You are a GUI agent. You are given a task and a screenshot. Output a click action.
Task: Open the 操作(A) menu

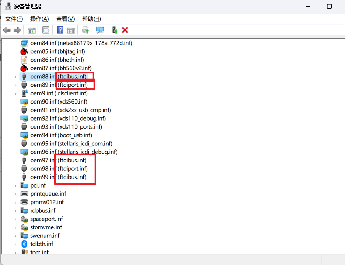(39, 19)
